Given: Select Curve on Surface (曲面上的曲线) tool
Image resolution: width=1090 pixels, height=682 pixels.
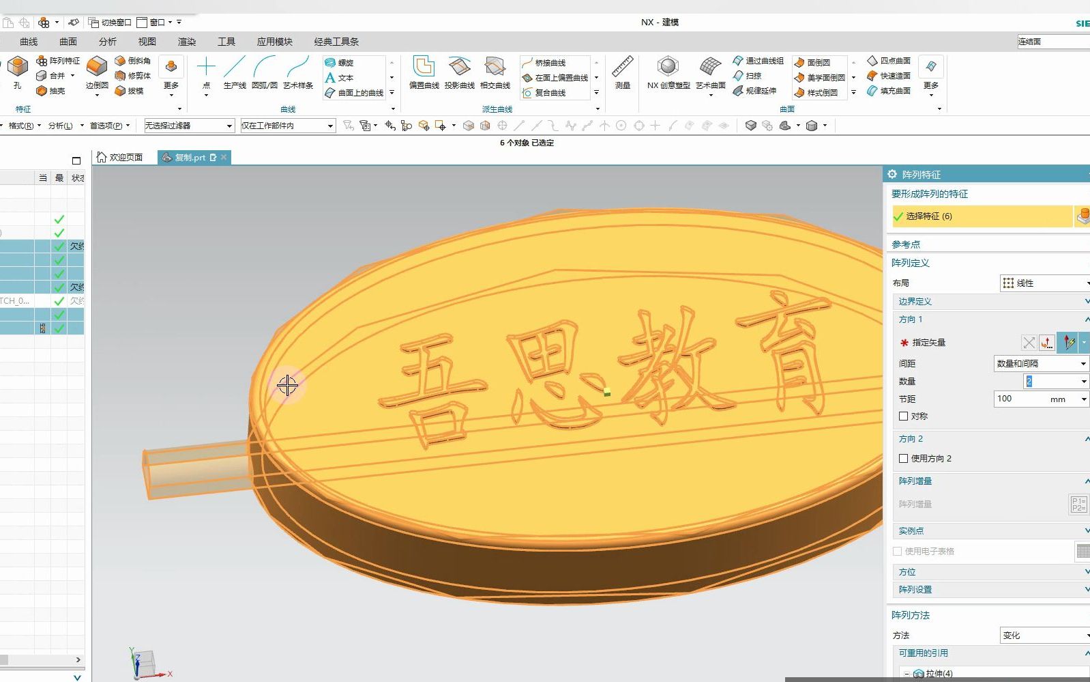Looking at the screenshot, I should pos(355,93).
